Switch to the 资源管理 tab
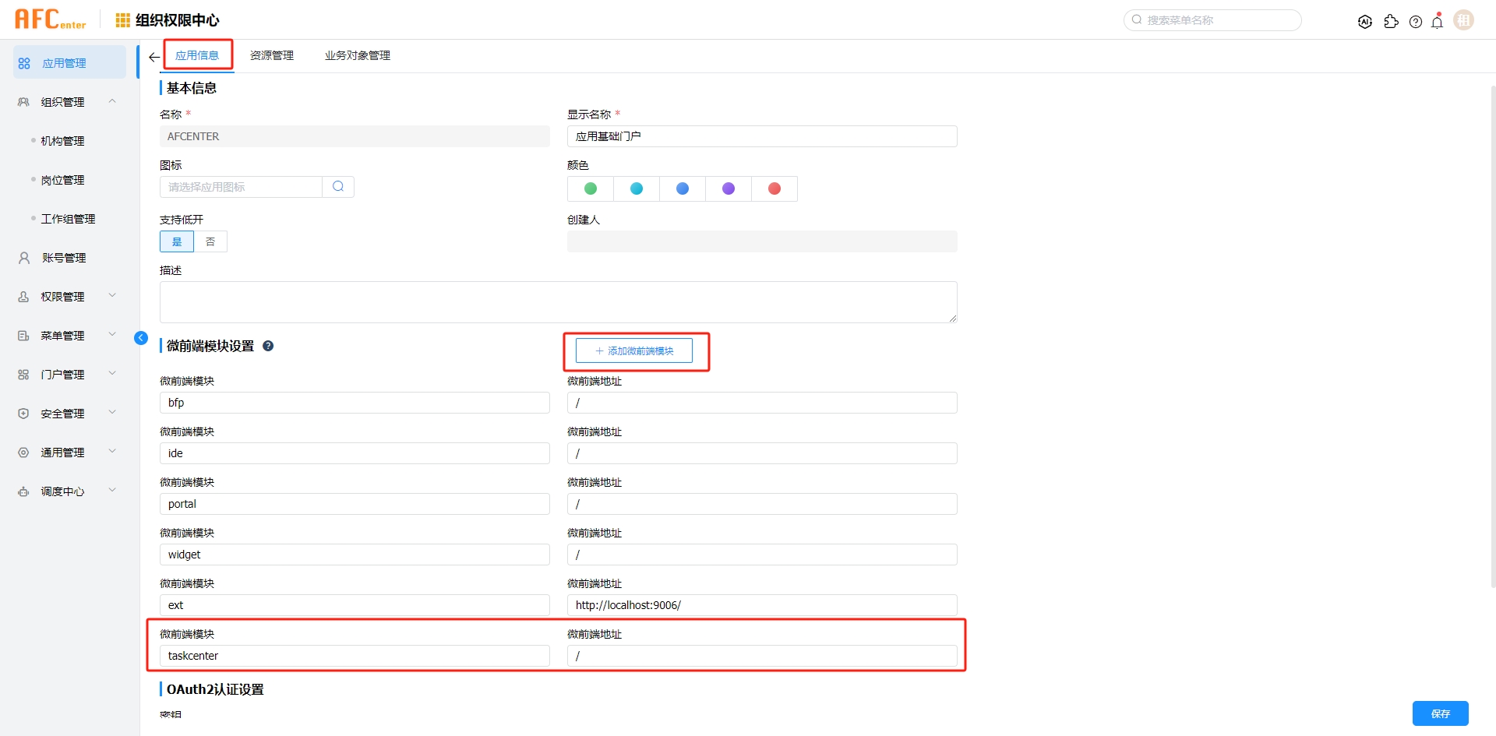Image resolution: width=1496 pixels, height=736 pixels. (272, 55)
